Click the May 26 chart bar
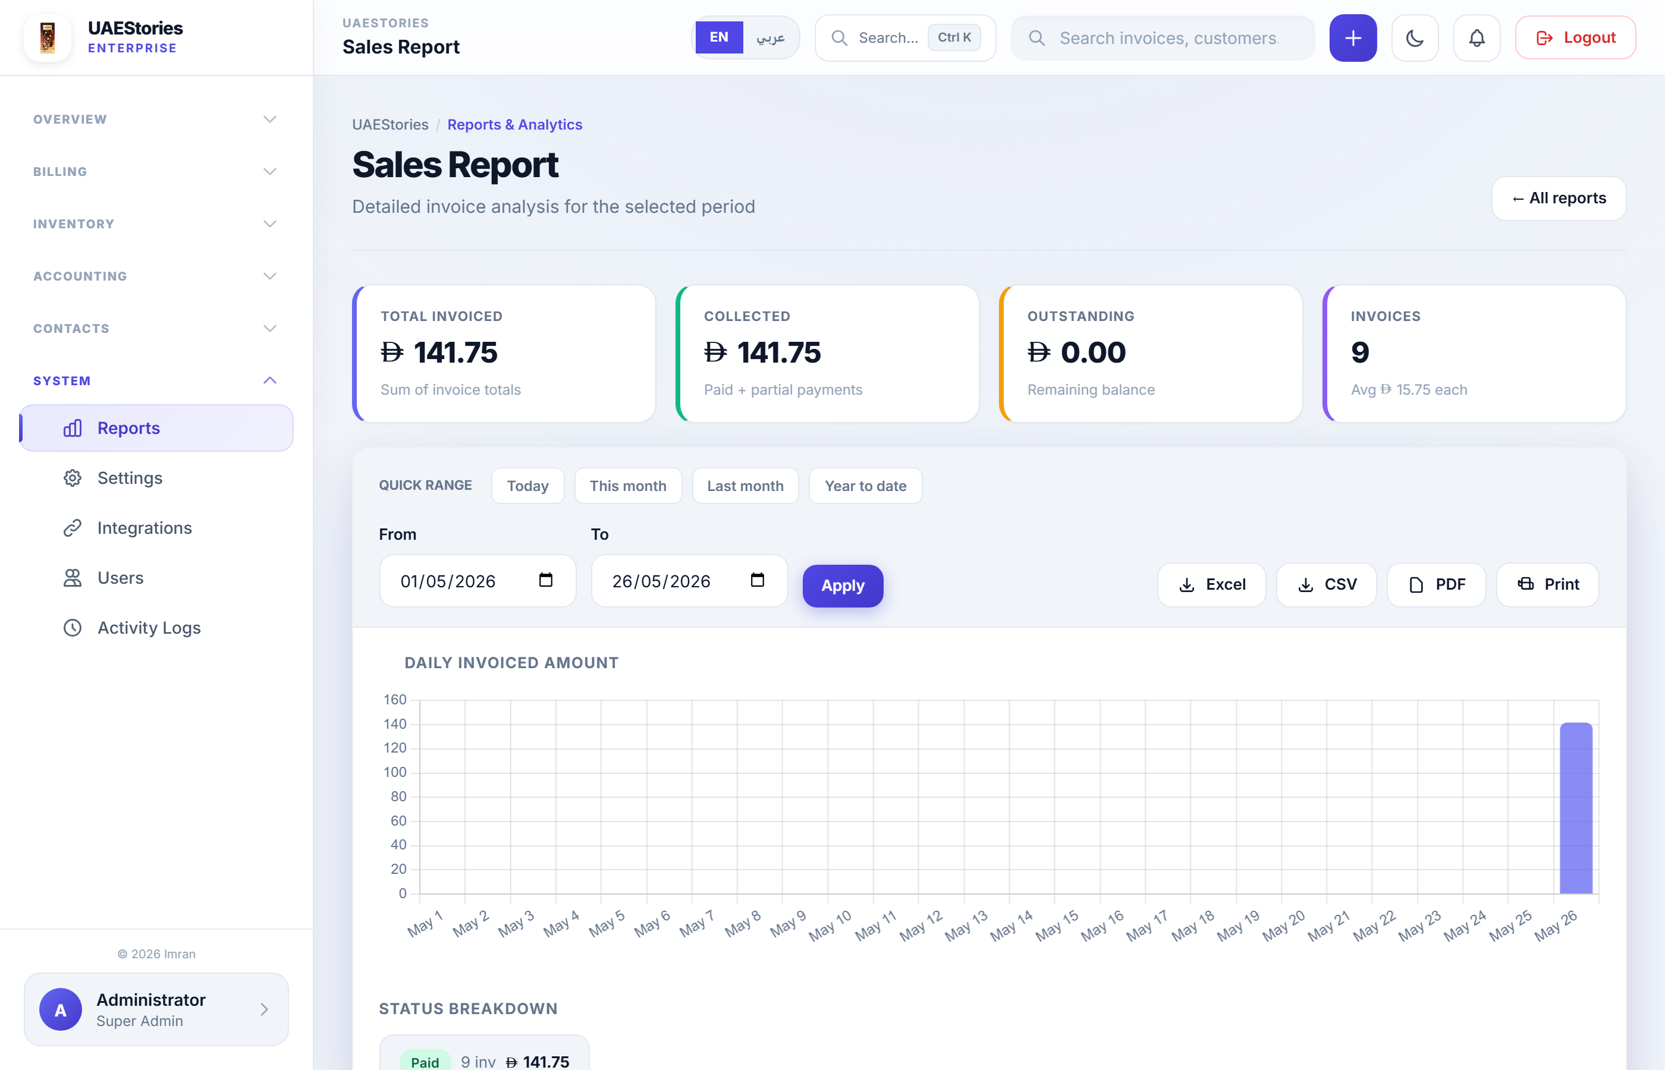Image resolution: width=1665 pixels, height=1070 pixels. (x=1576, y=808)
